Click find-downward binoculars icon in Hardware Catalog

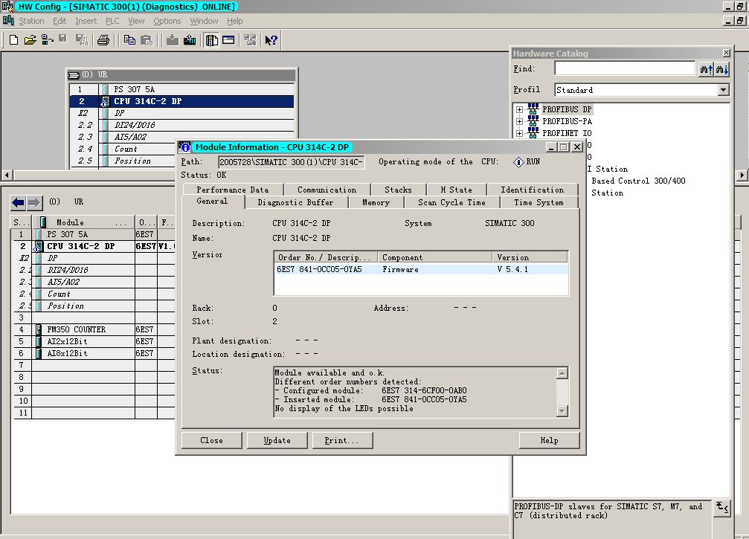(x=721, y=69)
